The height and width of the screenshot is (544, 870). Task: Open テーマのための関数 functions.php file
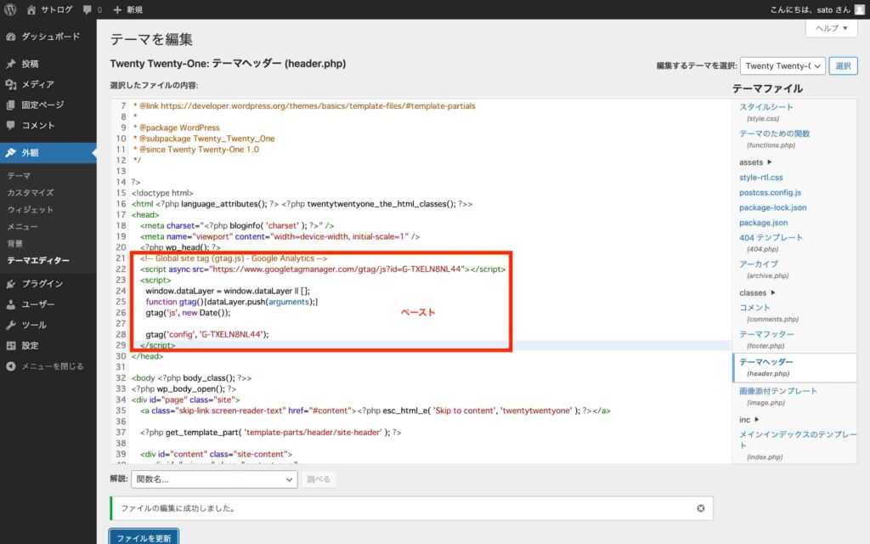click(x=774, y=139)
